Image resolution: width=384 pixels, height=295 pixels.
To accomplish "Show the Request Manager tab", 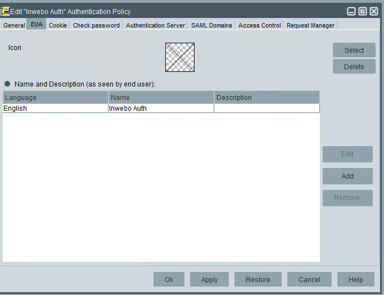I will click(x=310, y=25).
